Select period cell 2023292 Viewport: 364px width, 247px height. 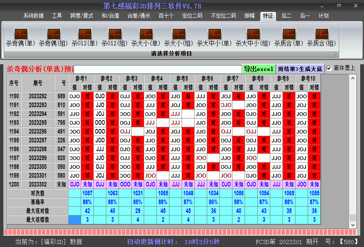[38, 96]
